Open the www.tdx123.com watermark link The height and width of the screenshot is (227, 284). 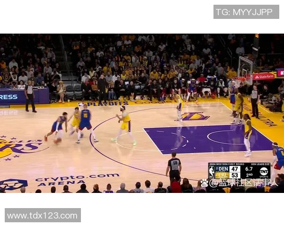pos(43,215)
